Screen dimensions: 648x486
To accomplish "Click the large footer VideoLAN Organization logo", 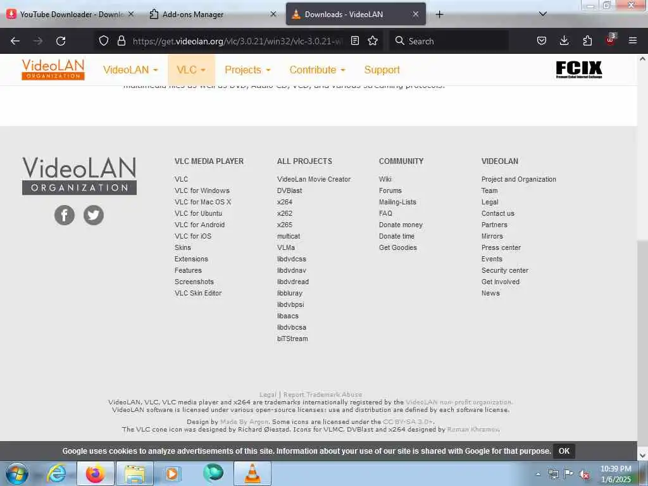I will [x=79, y=175].
